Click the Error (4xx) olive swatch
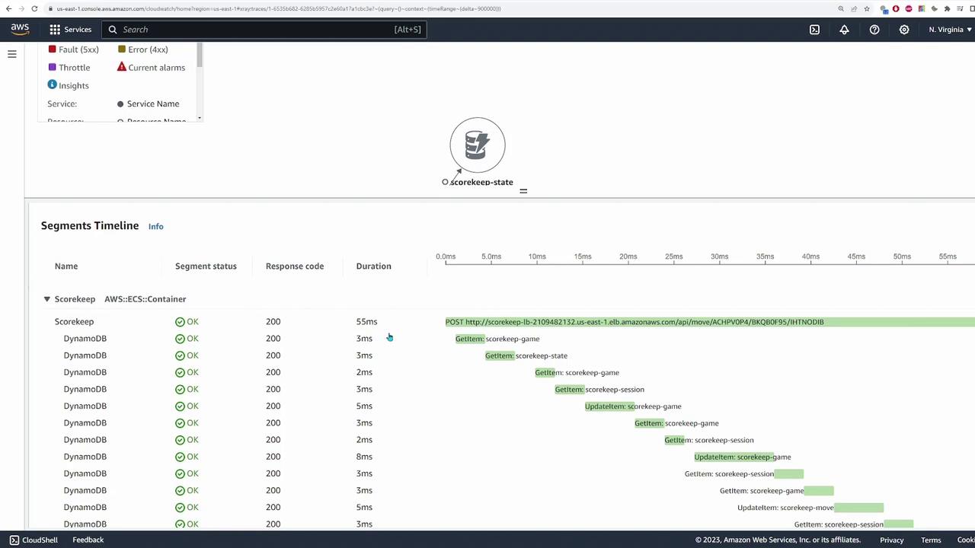This screenshot has width=975, height=548. [122, 49]
